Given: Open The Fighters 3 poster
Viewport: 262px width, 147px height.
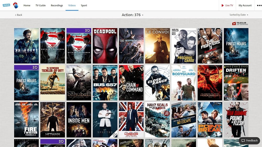Looking at the screenshot, I should point(210,46).
